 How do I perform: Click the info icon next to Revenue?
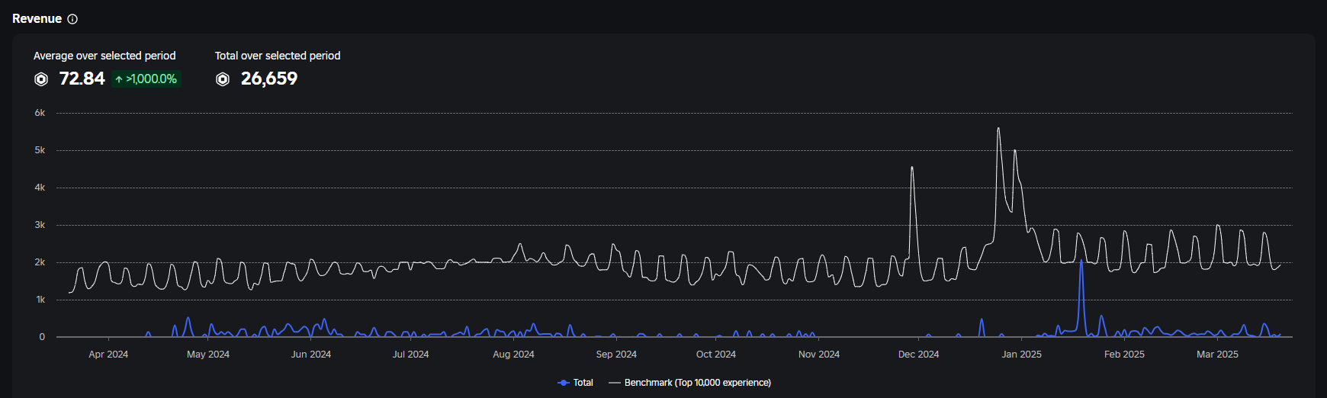[x=72, y=19]
